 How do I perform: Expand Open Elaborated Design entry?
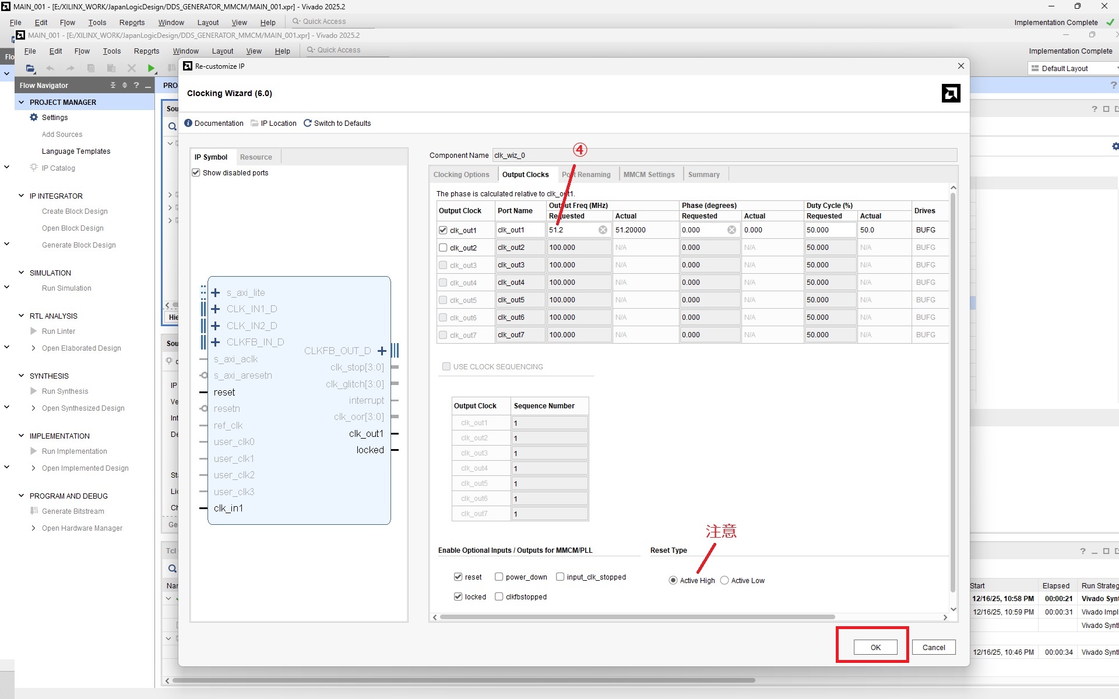(x=33, y=348)
